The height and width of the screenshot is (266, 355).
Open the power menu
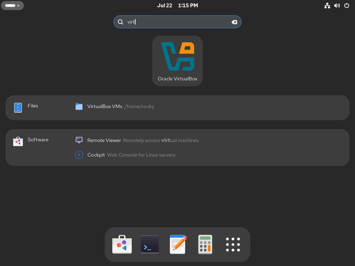point(347,6)
